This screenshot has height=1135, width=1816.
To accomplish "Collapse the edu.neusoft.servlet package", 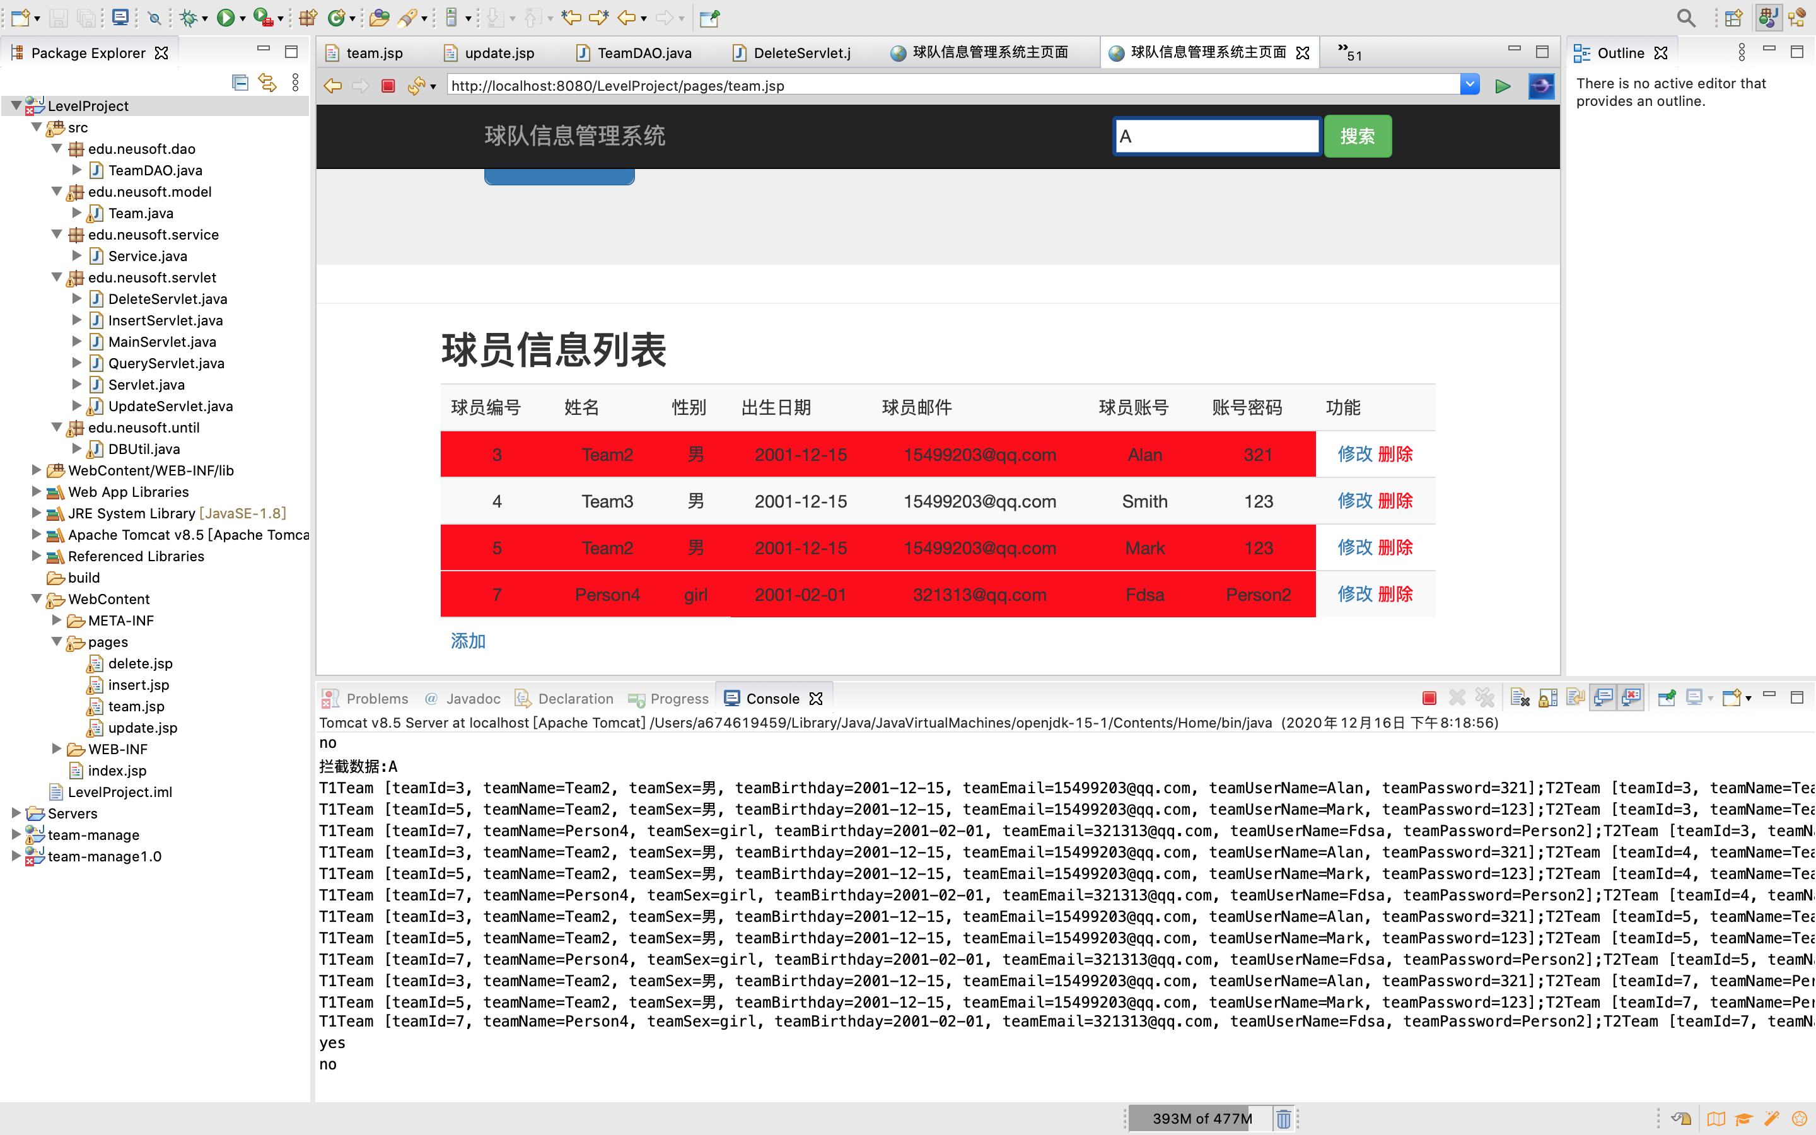I will 56,277.
